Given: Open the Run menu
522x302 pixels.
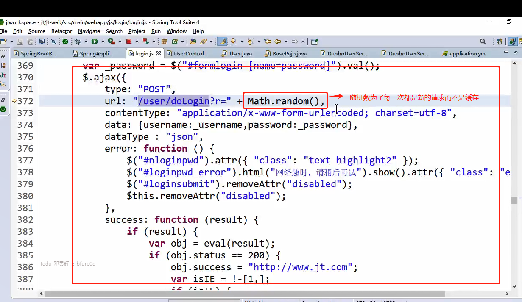Looking at the screenshot, I should coord(156,31).
